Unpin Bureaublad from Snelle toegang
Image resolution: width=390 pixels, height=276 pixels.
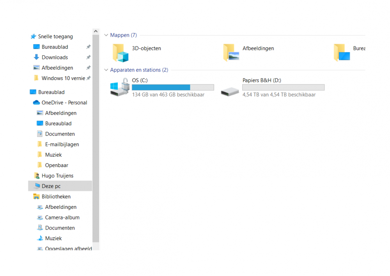tap(88, 46)
